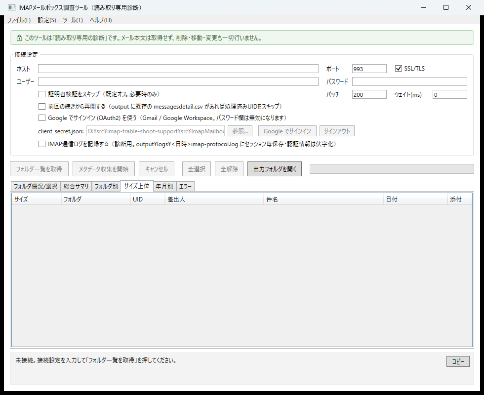Click the ポート field showing 993
Image resolution: width=484 pixels, height=395 pixels.
pyautogui.click(x=369, y=69)
